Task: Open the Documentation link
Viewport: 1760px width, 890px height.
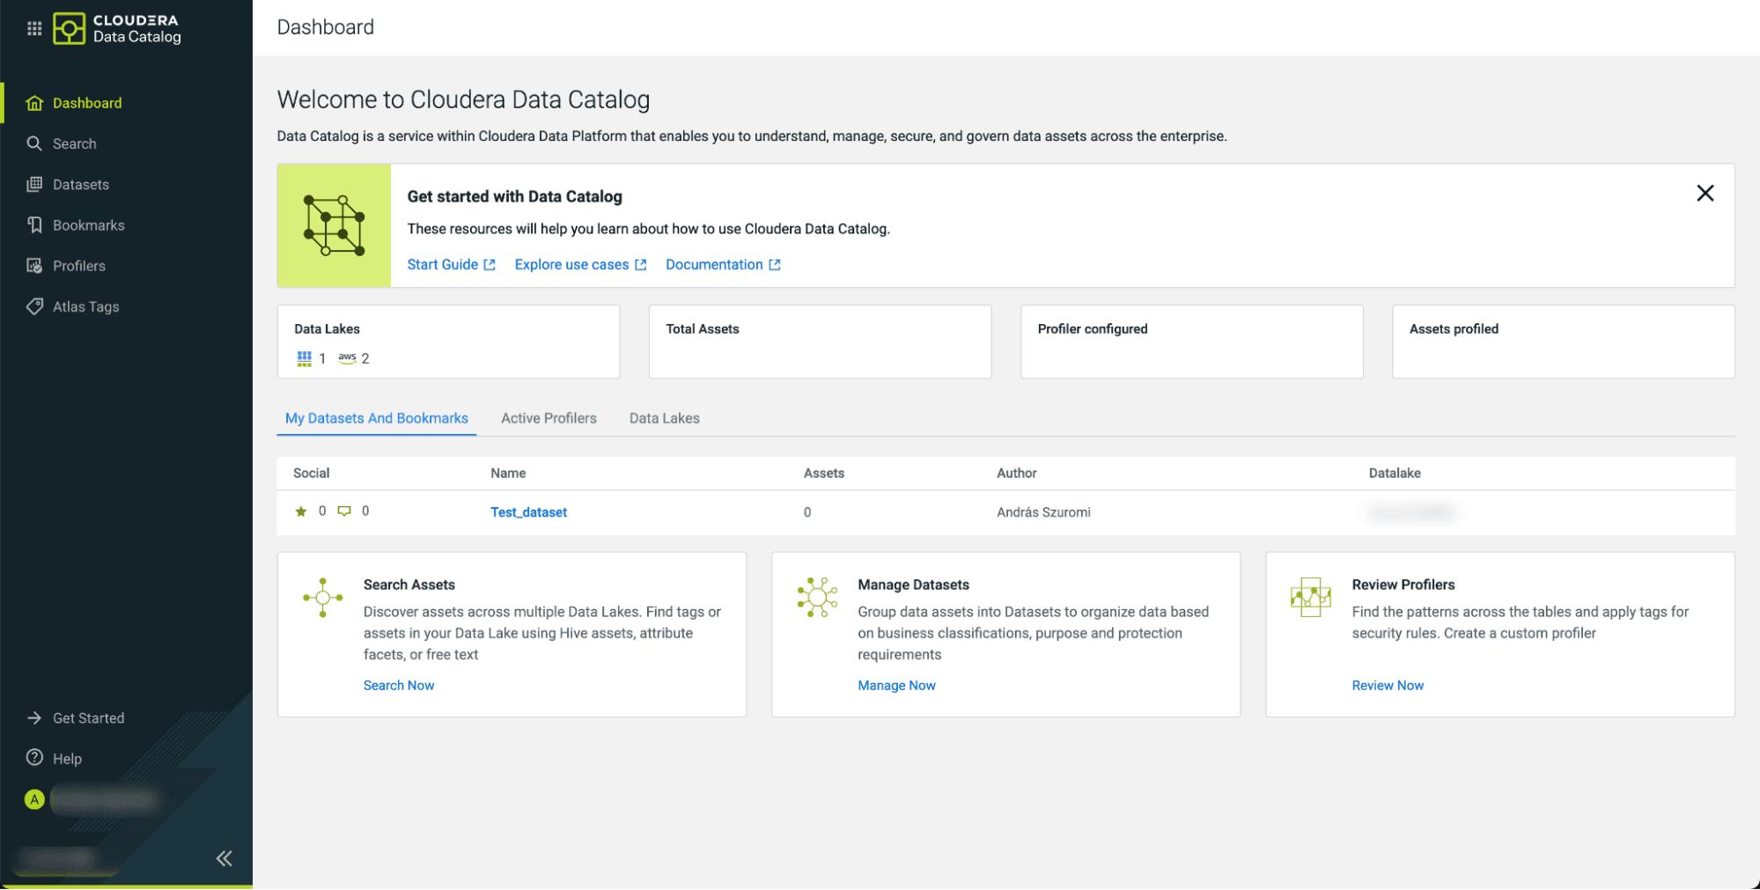Action: pos(722,265)
